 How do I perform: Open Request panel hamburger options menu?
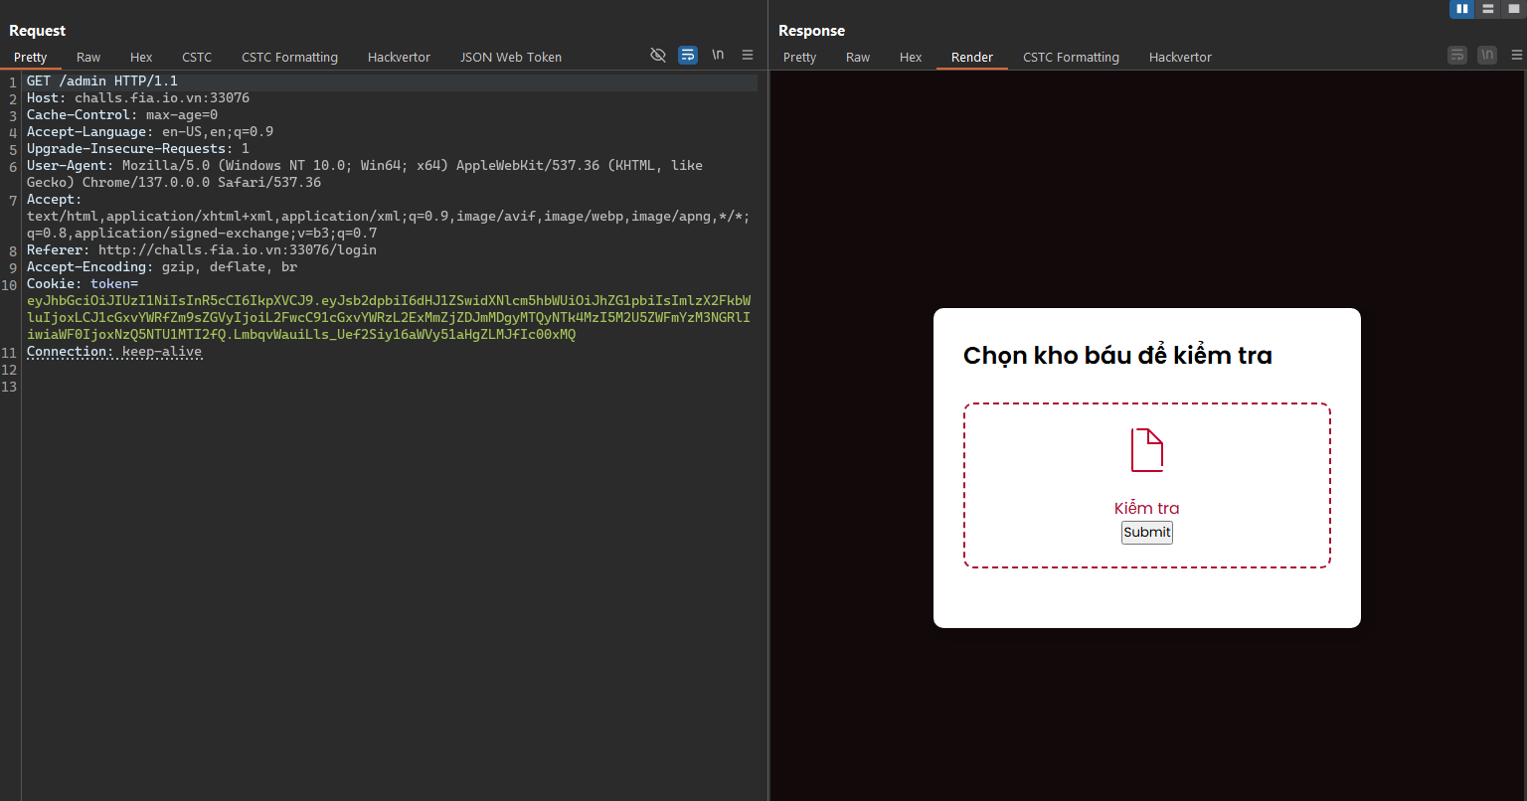point(748,55)
